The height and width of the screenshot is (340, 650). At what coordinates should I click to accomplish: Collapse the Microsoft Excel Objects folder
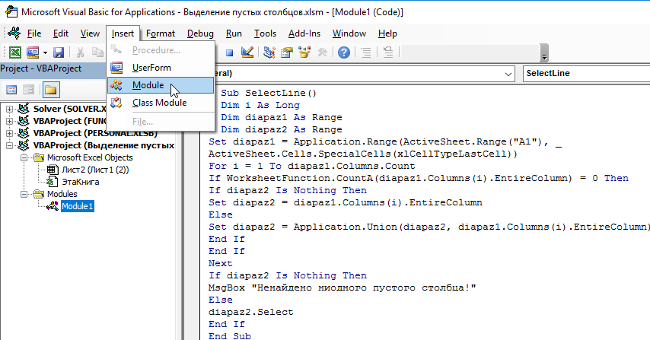(24, 157)
